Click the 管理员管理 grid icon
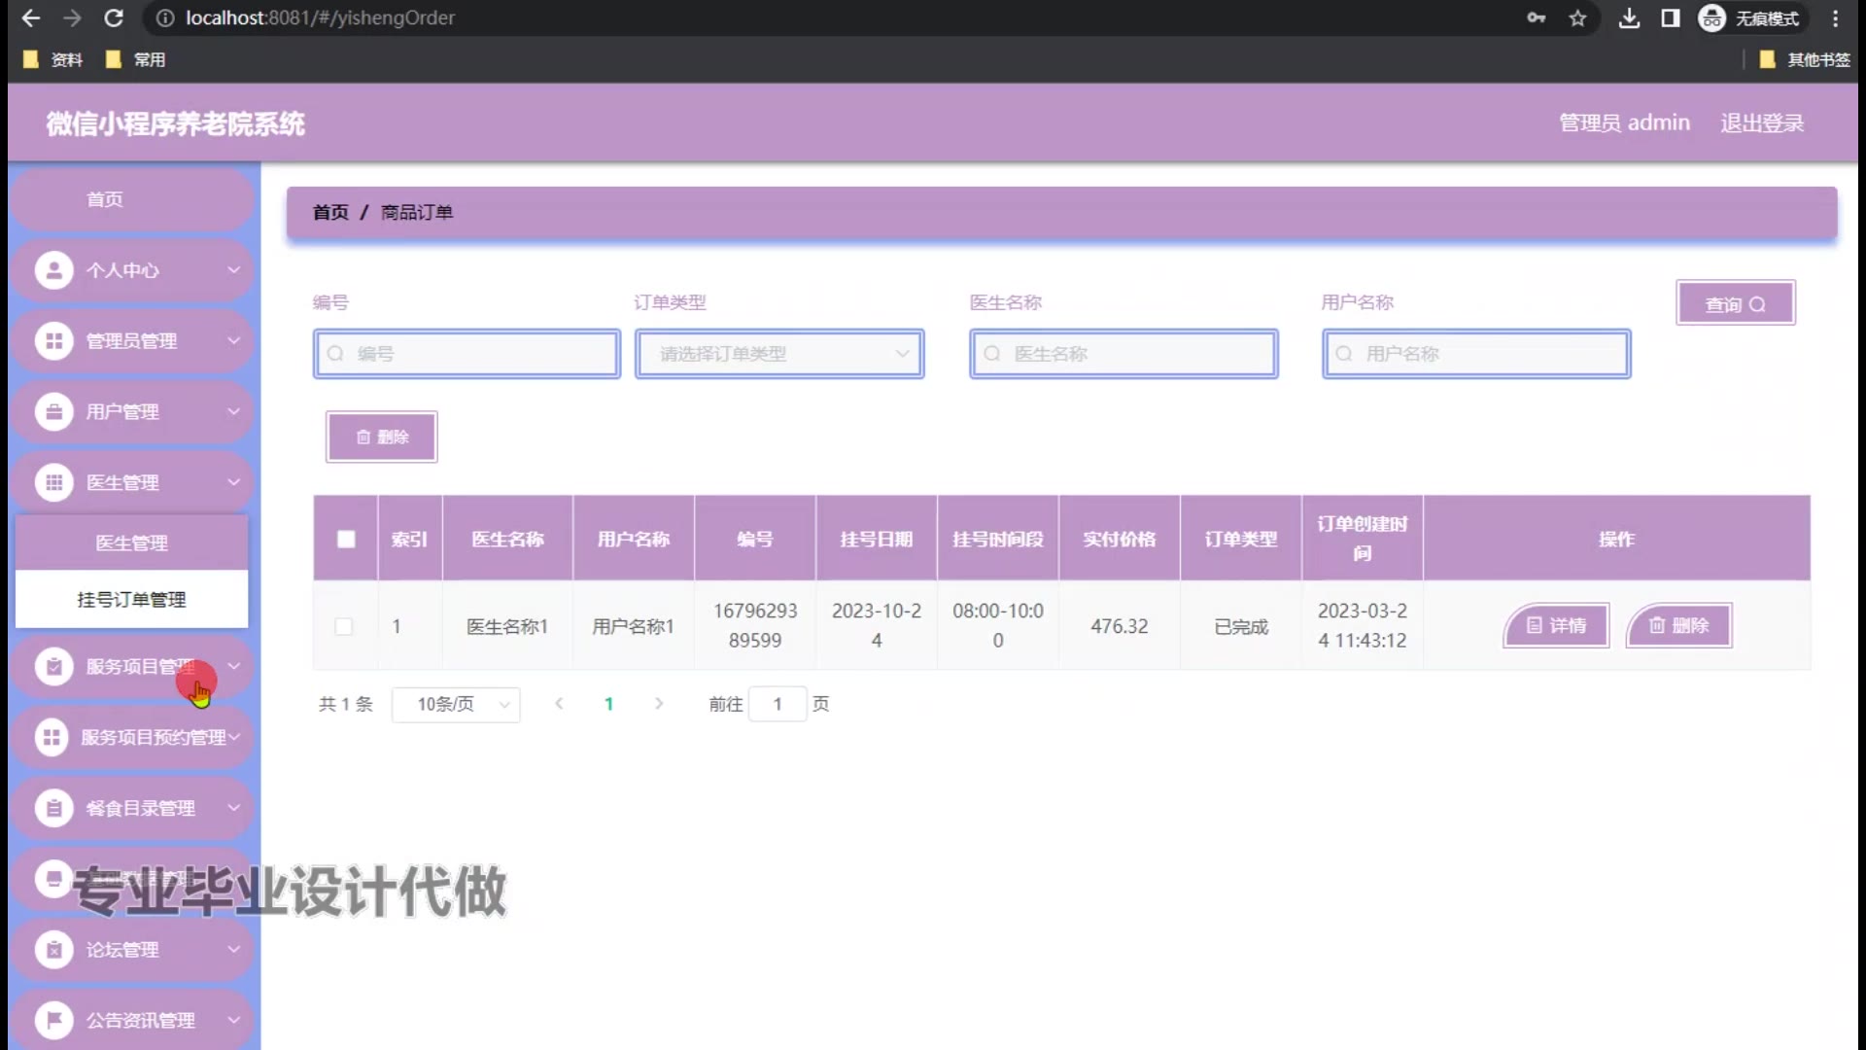This screenshot has height=1050, width=1866. pyautogui.click(x=54, y=341)
